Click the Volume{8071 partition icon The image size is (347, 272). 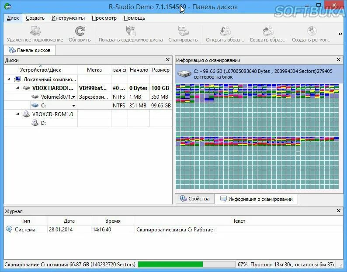(35, 96)
